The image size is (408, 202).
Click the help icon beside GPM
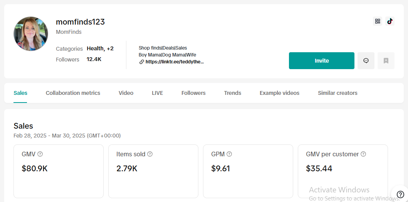pyautogui.click(x=229, y=154)
